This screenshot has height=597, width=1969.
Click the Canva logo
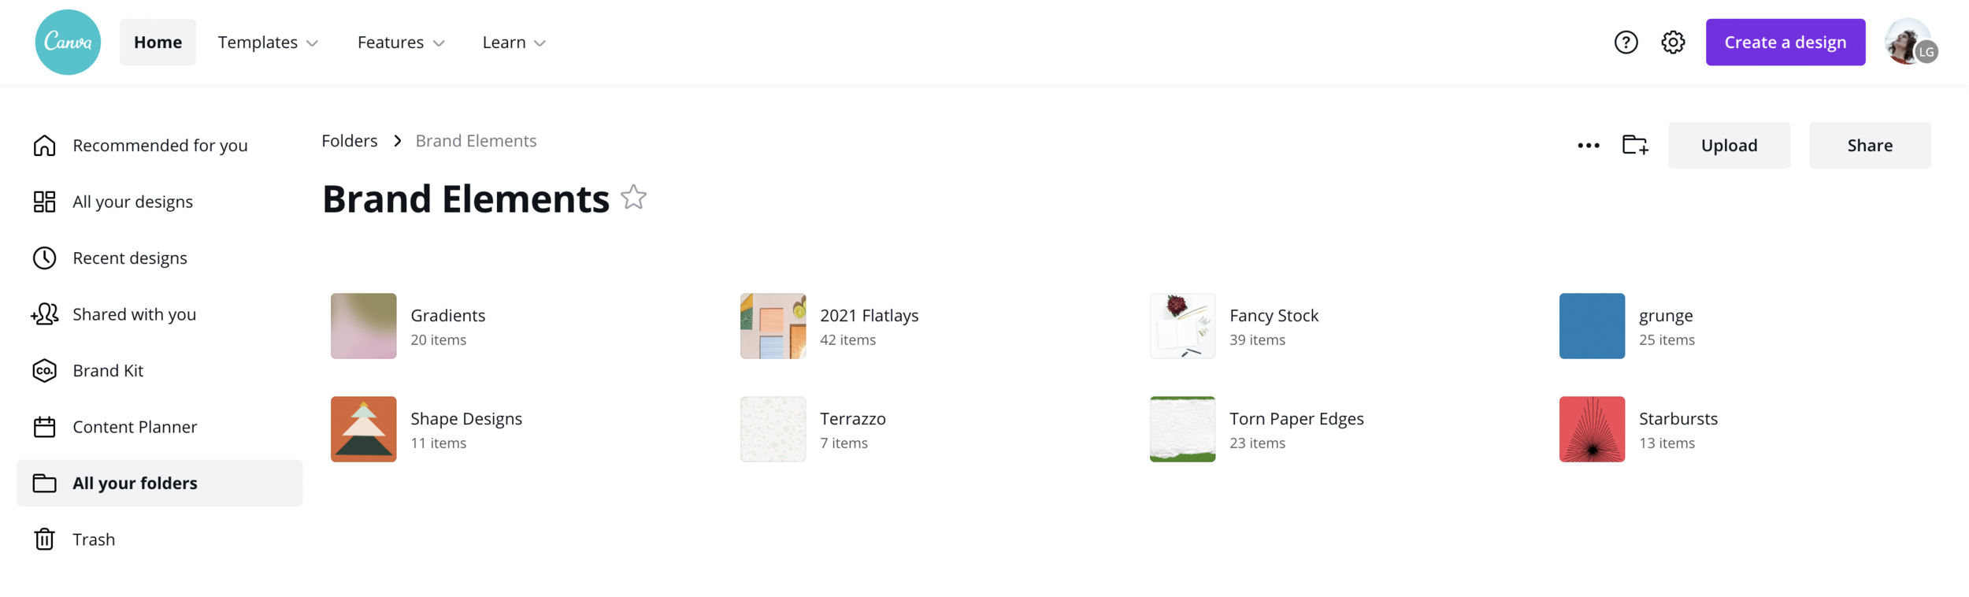coord(68,43)
